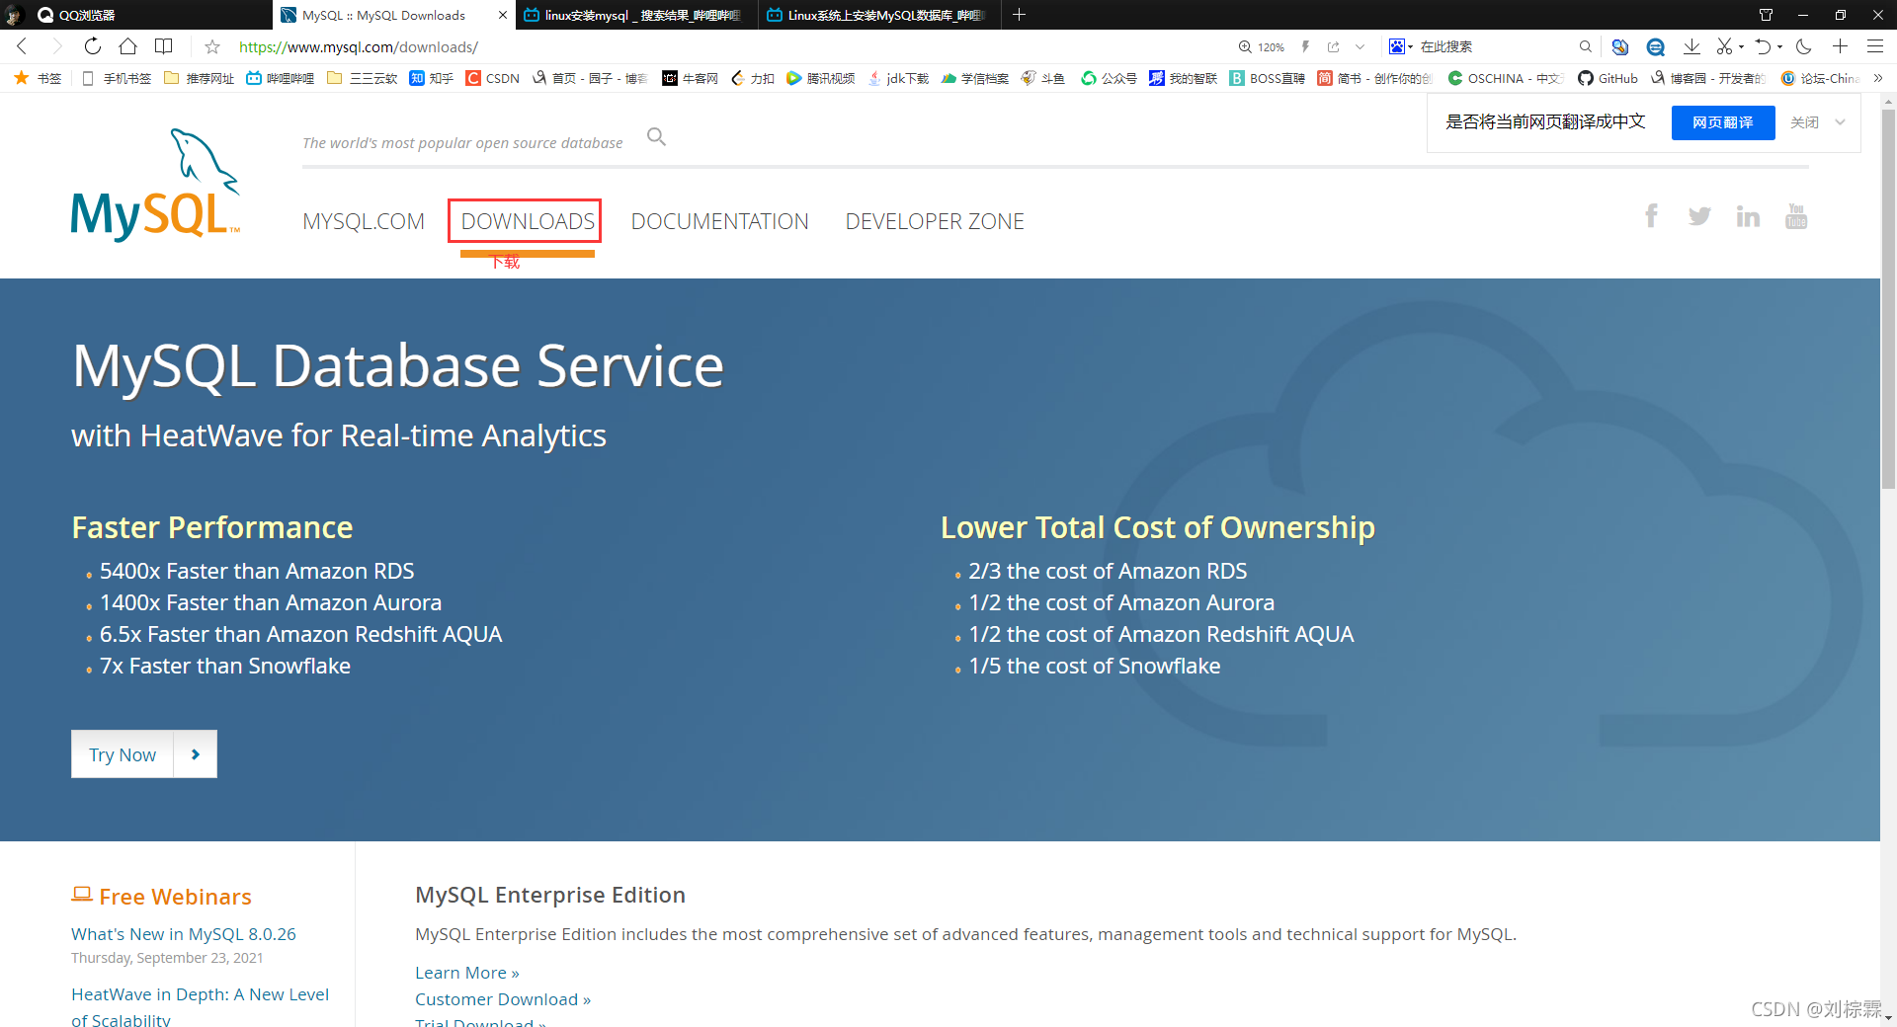The height and width of the screenshot is (1027, 1897).
Task: Open the downloads arrow icon in toolbar
Action: click(x=1691, y=46)
